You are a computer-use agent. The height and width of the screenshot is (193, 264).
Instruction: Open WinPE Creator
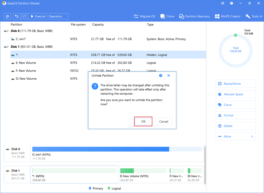(228, 16)
